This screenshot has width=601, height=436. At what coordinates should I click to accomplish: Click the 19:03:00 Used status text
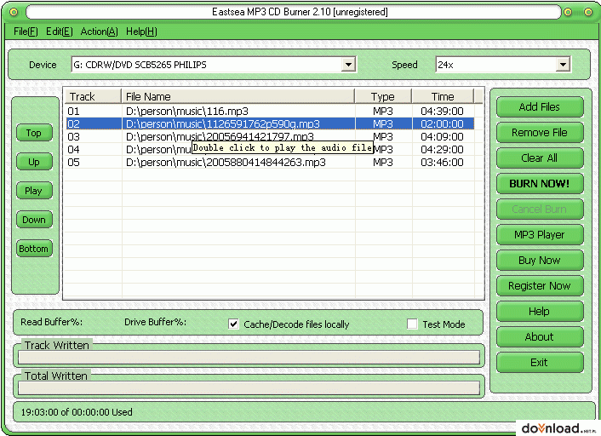coord(77,412)
